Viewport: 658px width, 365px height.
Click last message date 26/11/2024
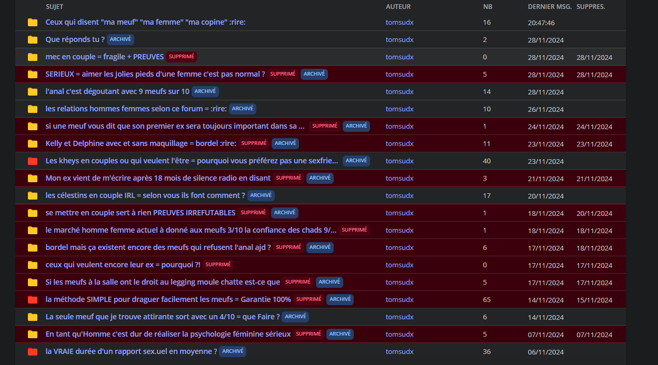tap(546, 109)
